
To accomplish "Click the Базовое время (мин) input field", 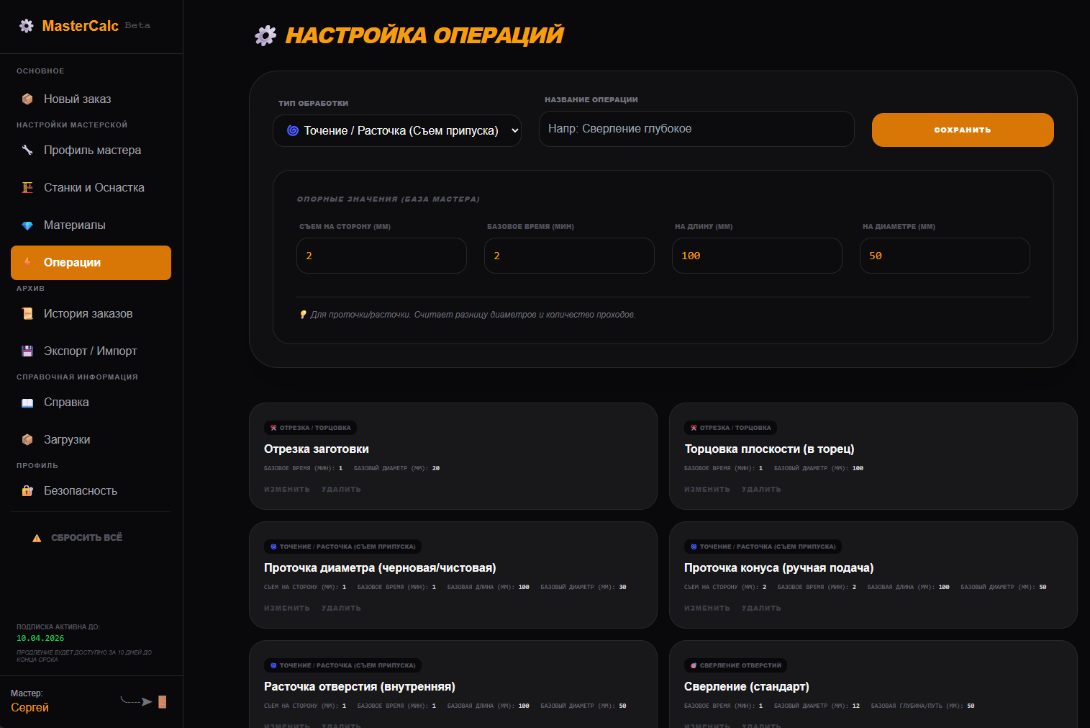I will click(569, 256).
